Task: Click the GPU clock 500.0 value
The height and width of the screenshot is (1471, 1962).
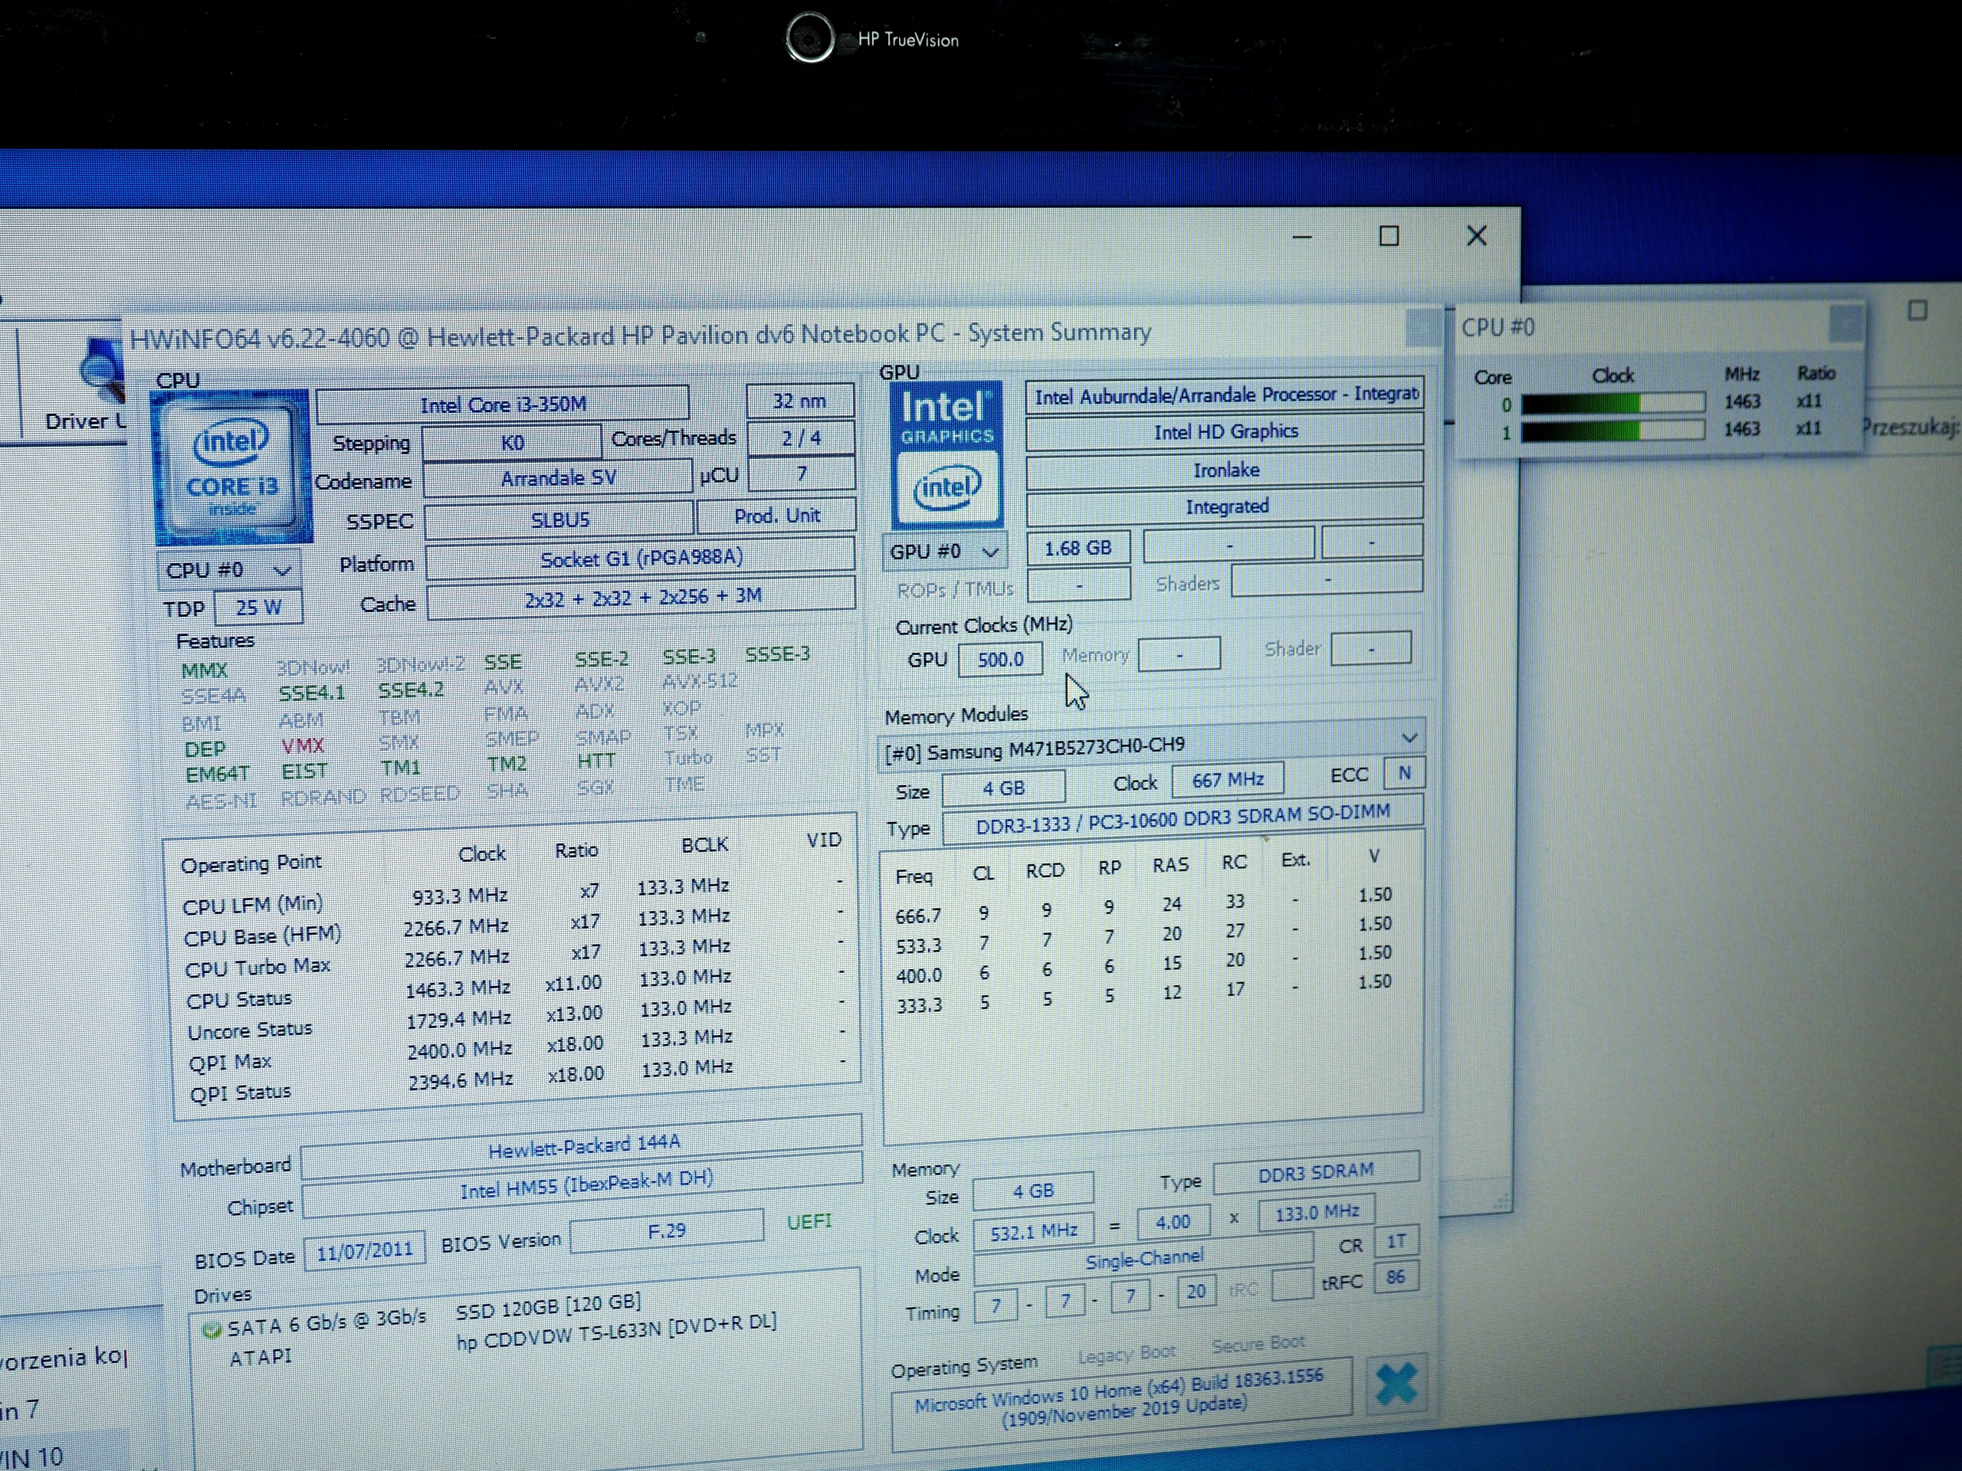Action: click(999, 660)
